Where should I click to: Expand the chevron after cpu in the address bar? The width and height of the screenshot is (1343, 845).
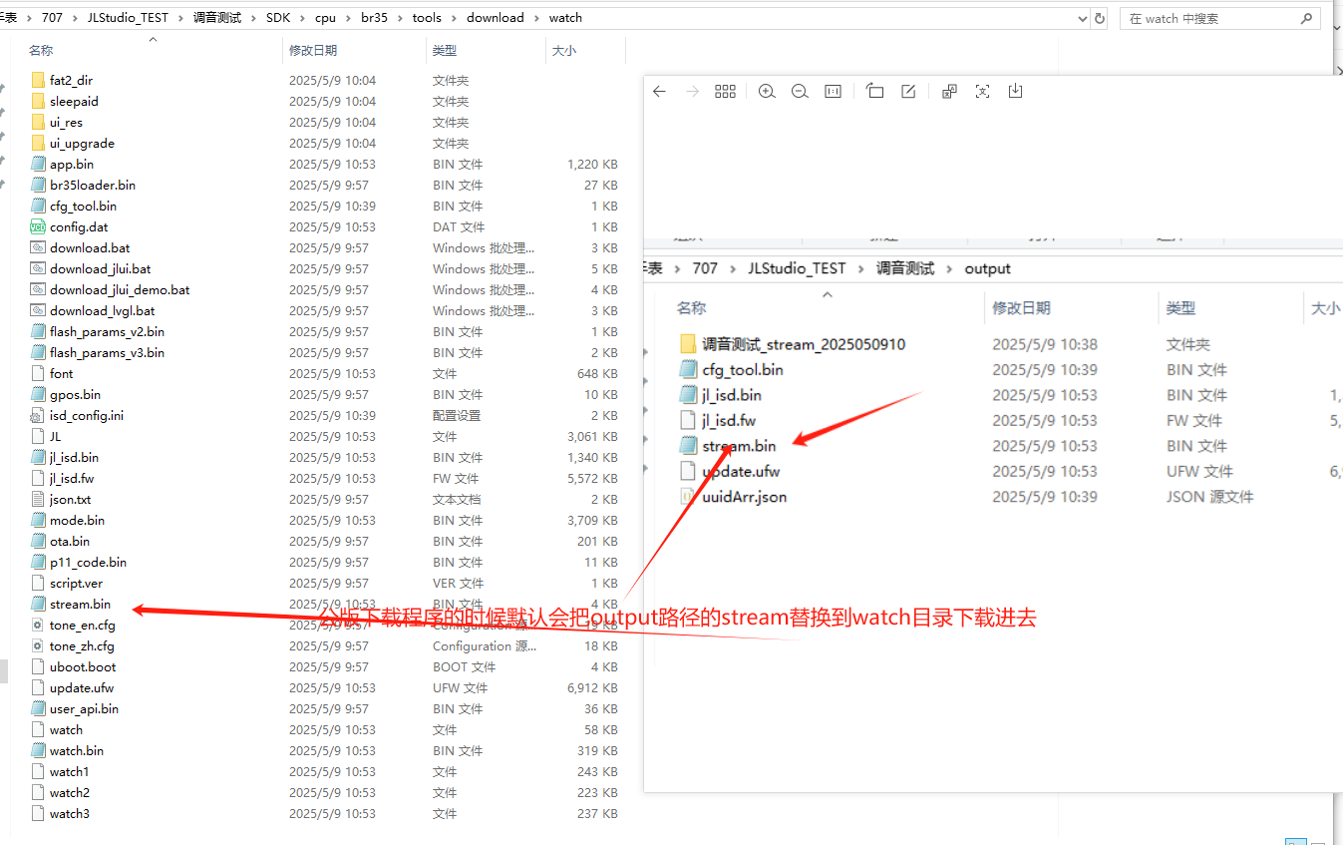(x=349, y=18)
